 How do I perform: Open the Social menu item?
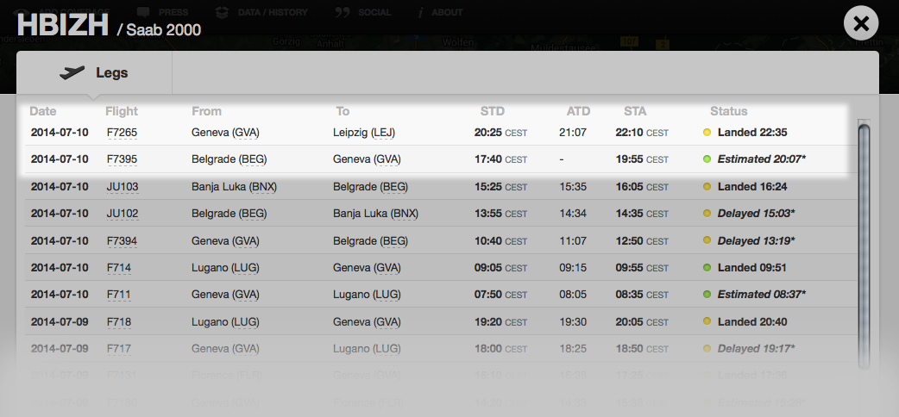pos(374,12)
